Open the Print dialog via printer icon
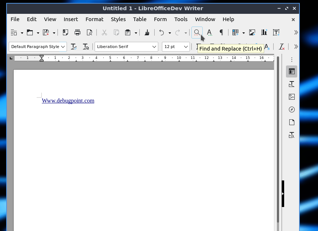The width and height of the screenshot is (318, 231). pos(77,32)
